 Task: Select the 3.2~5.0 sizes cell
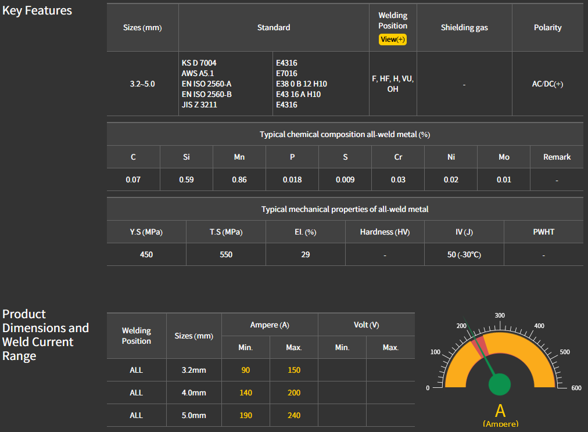142,84
